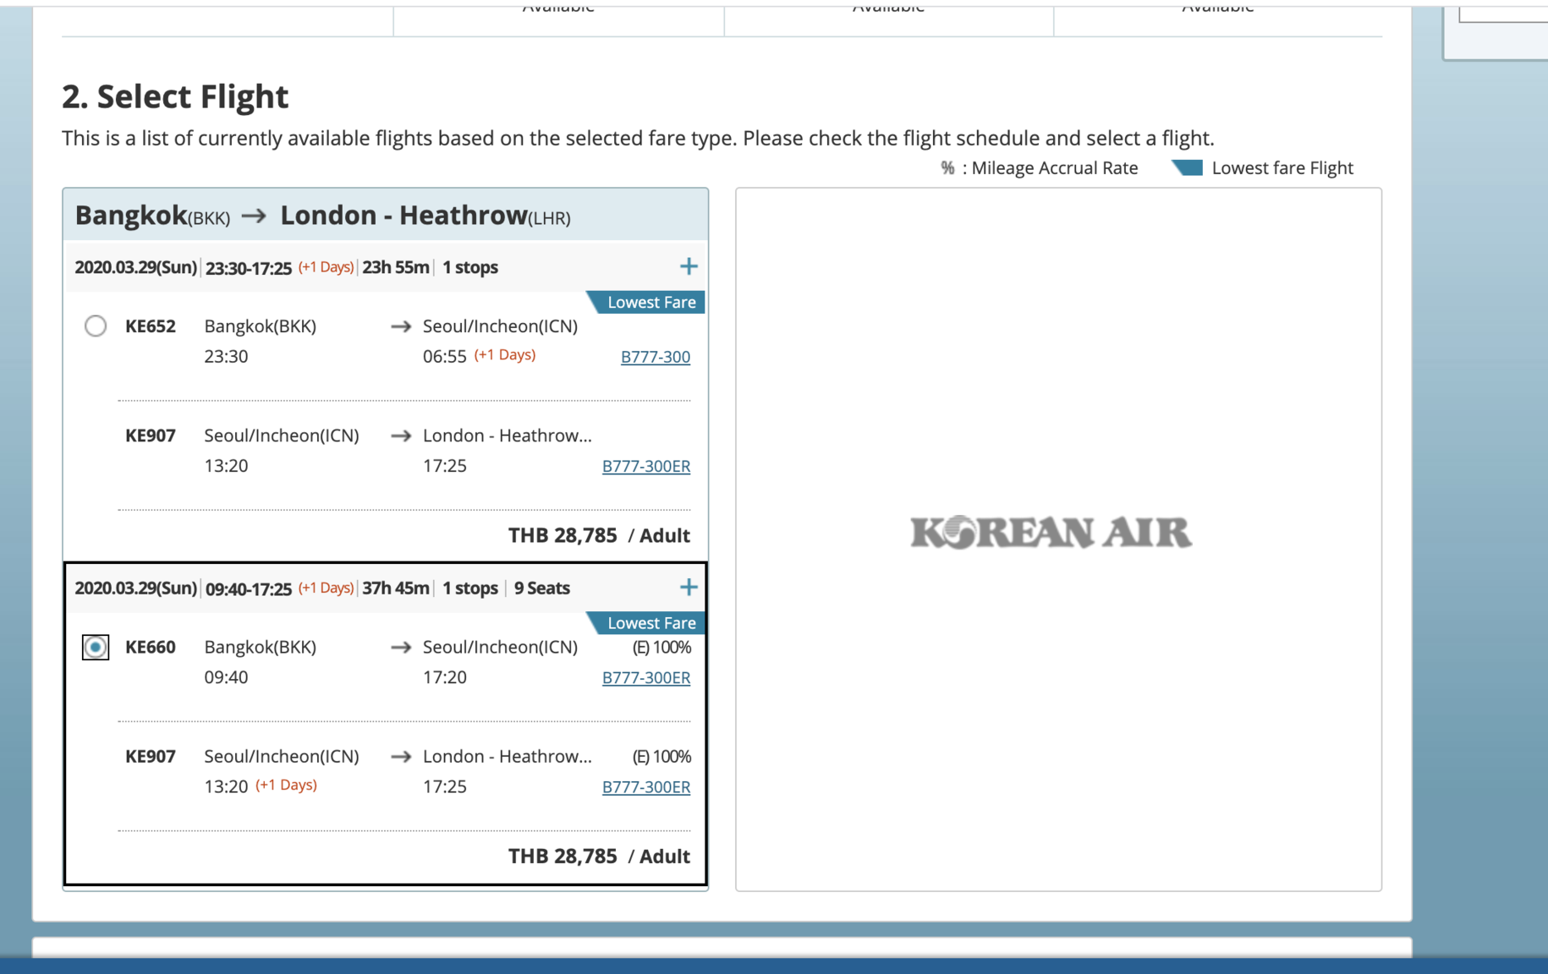1548x974 pixels.
Task: Click THB 28,785 fare of first flight
Action: [x=563, y=535]
